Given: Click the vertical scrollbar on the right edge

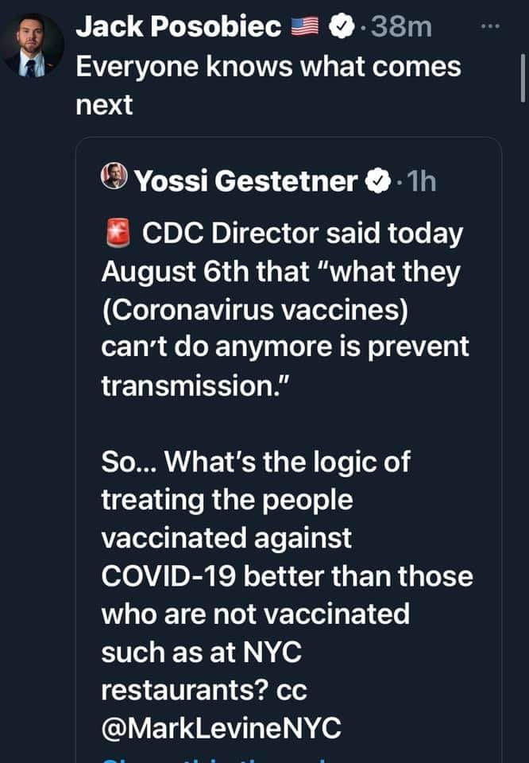Looking at the screenshot, I should [x=522, y=79].
